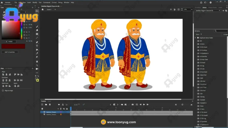Step back one frame

tap(140, 105)
